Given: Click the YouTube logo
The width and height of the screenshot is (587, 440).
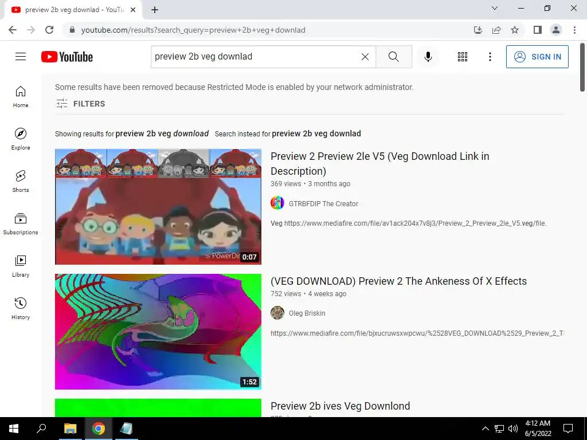Looking at the screenshot, I should 67,57.
